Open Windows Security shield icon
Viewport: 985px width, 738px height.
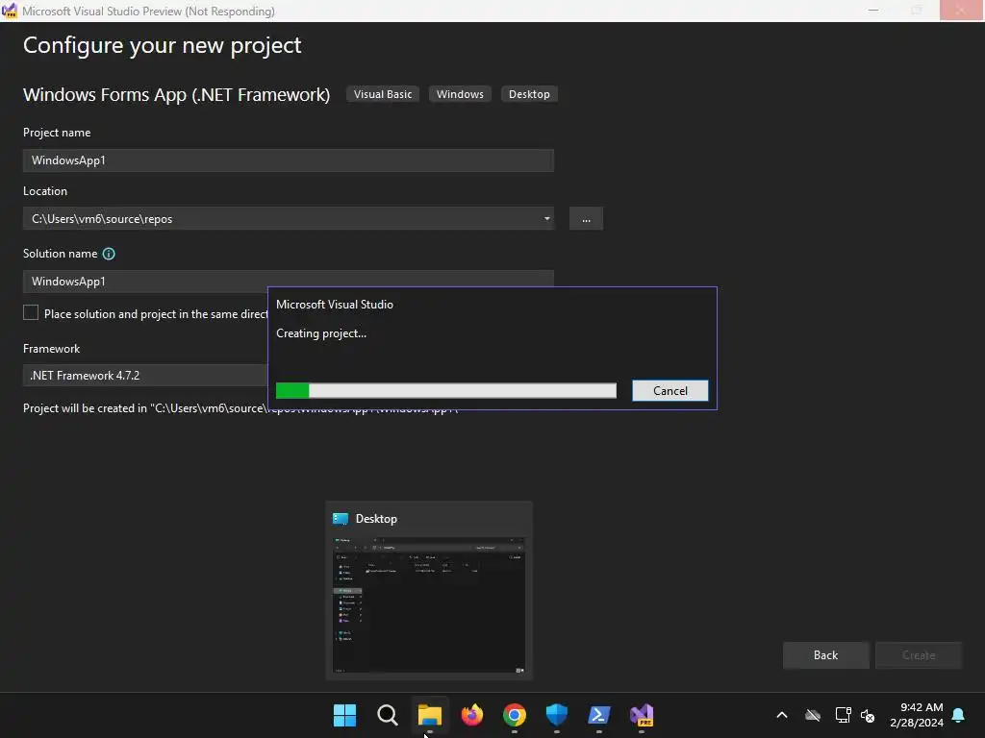tap(557, 715)
